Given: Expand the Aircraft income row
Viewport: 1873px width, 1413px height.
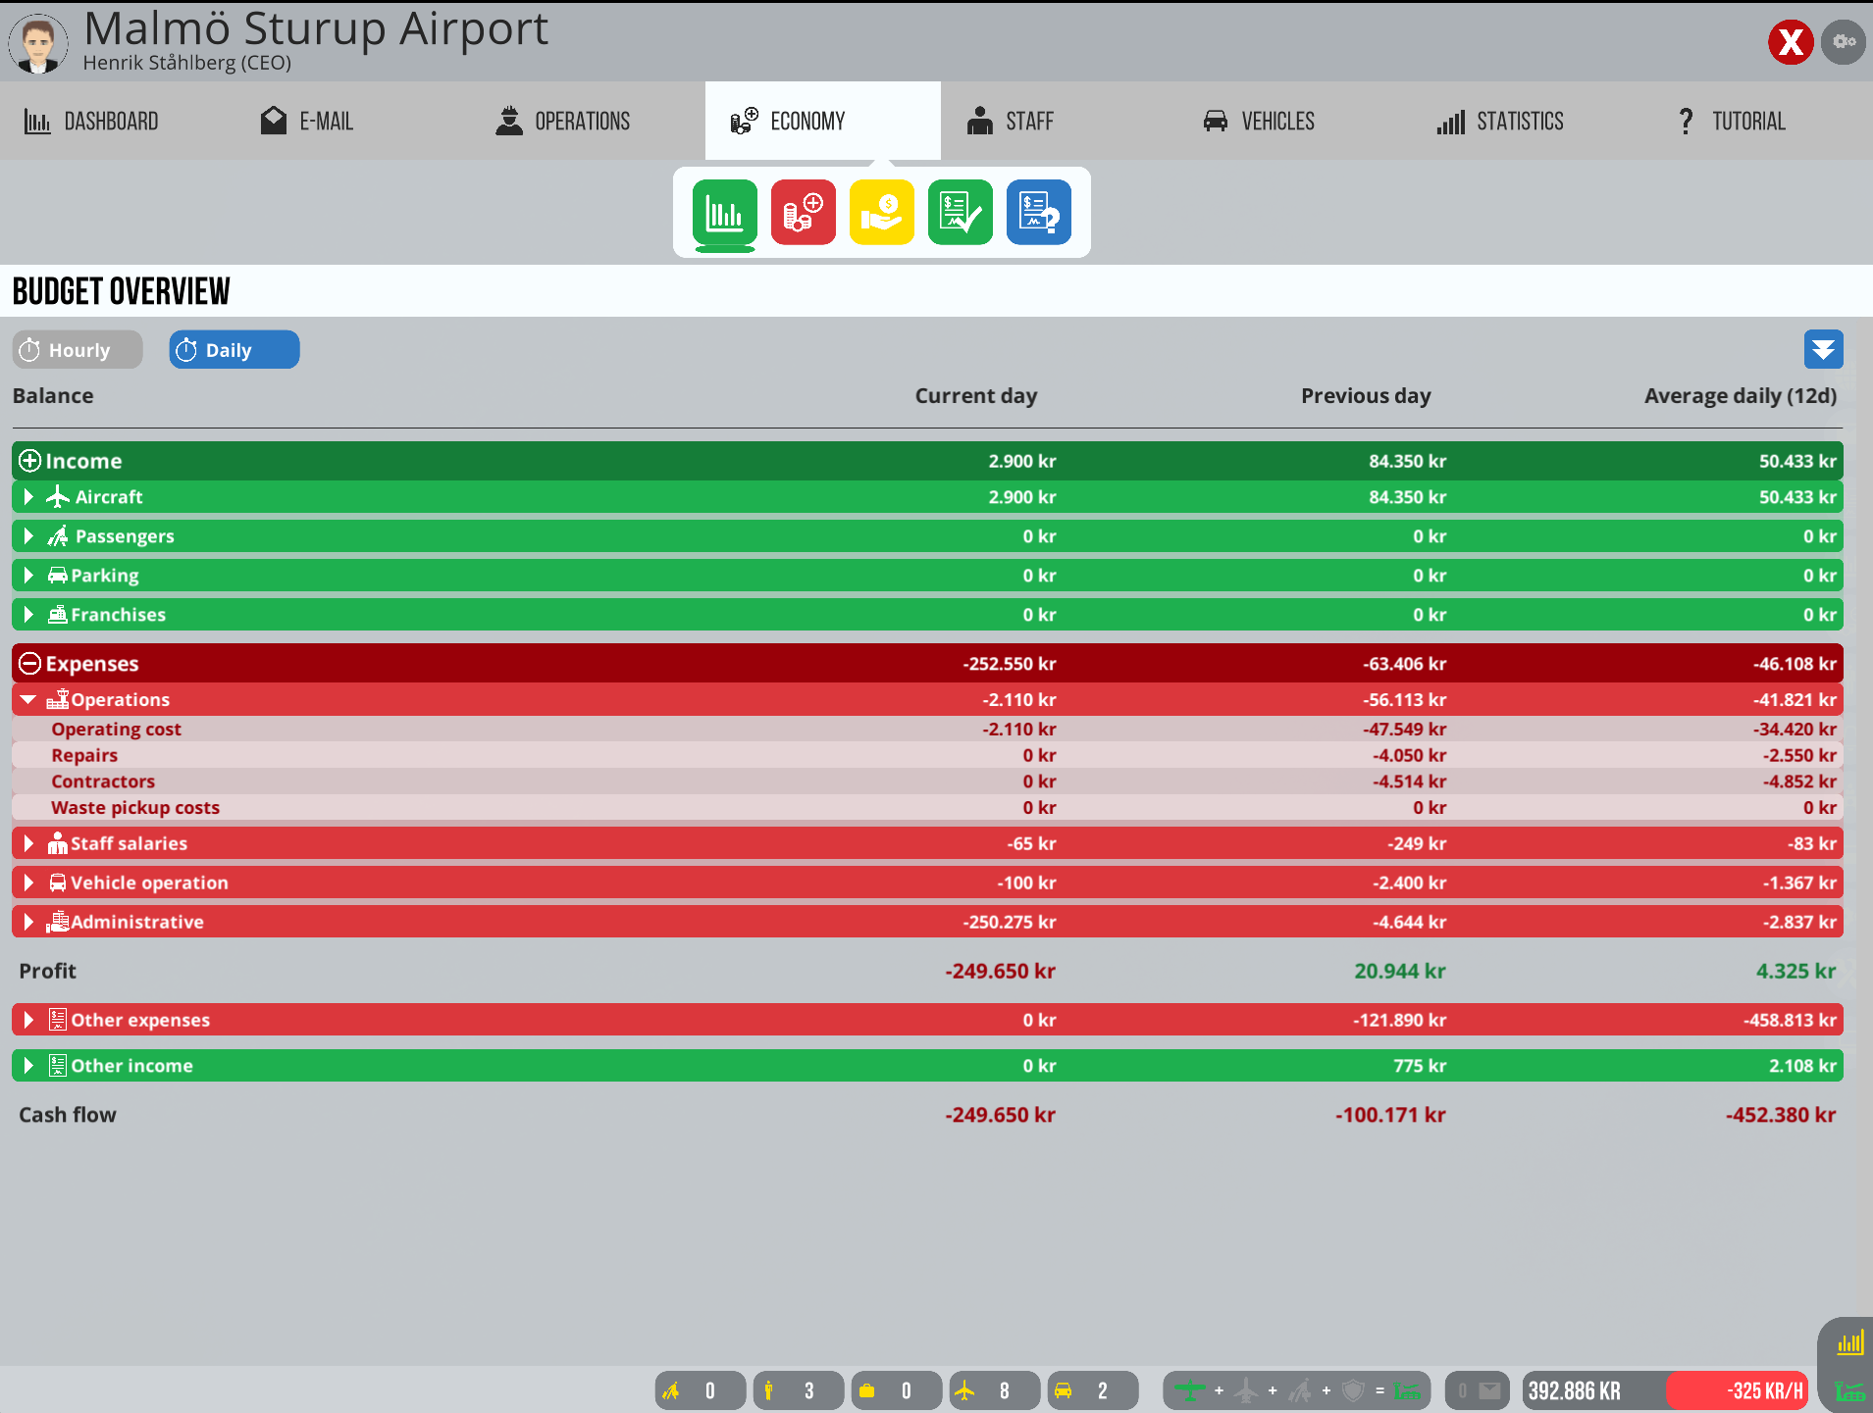Looking at the screenshot, I should [28, 497].
